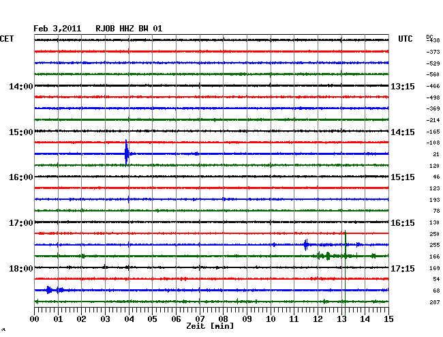Click the DC offset value -529
Image resolution: width=443 pixels, height=337 pixels.
point(433,63)
